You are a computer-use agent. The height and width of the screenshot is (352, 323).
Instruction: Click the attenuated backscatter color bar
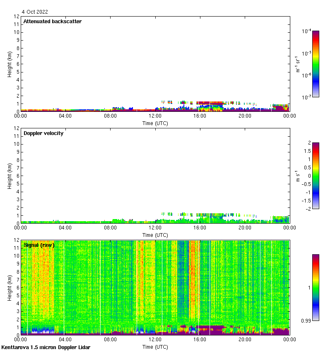pyautogui.click(x=316, y=64)
